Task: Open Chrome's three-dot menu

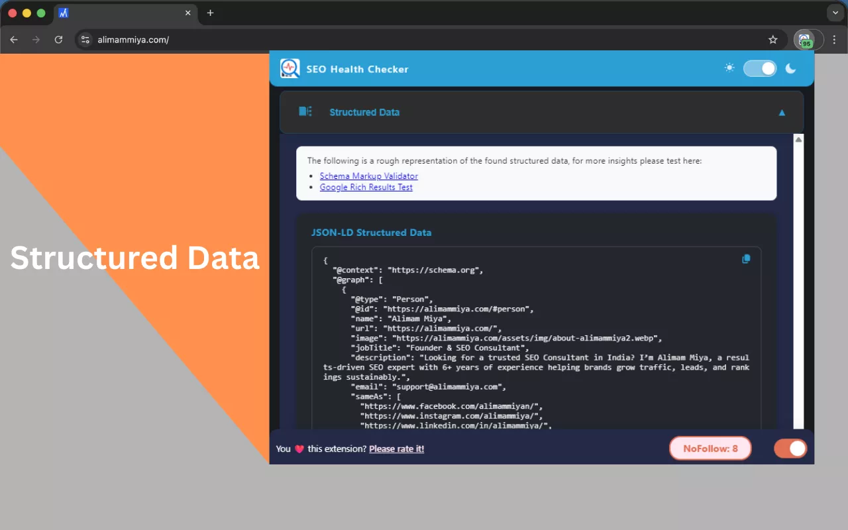Action: coord(834,40)
